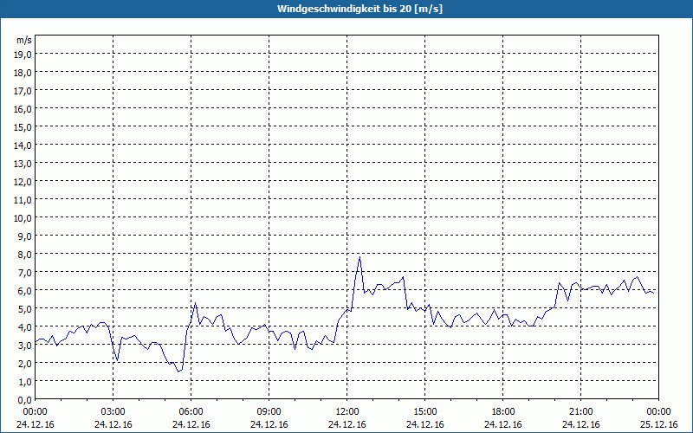This screenshot has height=433, width=693.
Task: Pick the 09:00 time label
Action: pos(269,412)
